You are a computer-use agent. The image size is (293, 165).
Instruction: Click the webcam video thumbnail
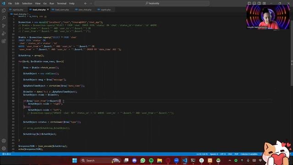[268, 17]
